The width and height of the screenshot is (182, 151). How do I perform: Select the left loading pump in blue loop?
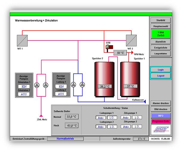coord(74,84)
